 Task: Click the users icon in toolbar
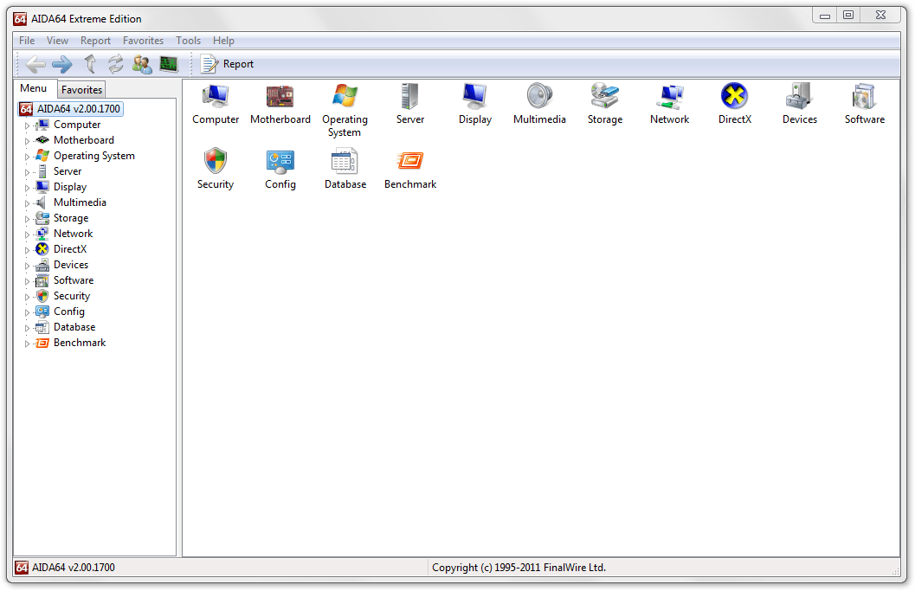[x=142, y=64]
